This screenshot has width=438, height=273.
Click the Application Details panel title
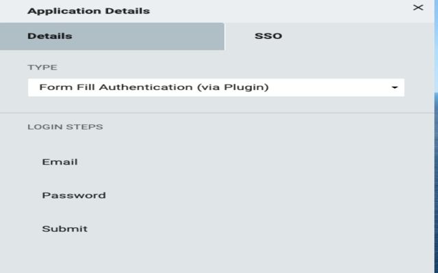pyautogui.click(x=88, y=11)
